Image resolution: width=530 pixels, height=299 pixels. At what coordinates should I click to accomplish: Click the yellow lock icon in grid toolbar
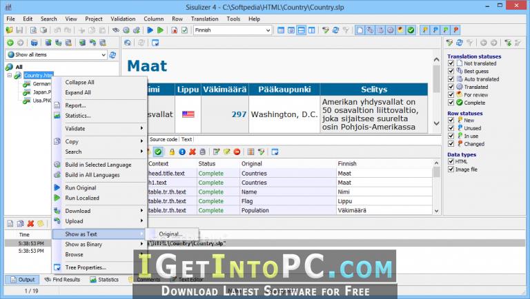click(172, 152)
